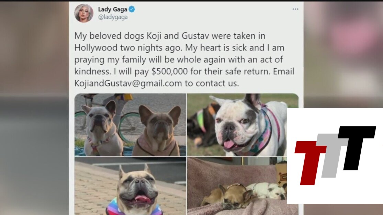Click the teal bicycle wheel in first photo
The width and height of the screenshot is (383, 215).
click(x=129, y=127)
